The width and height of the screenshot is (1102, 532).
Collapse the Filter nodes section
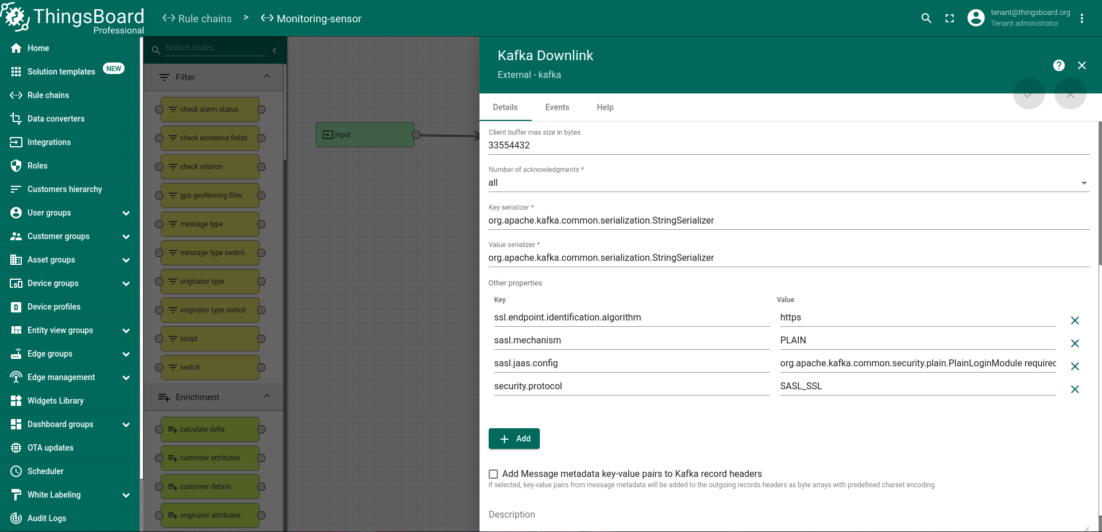point(267,77)
